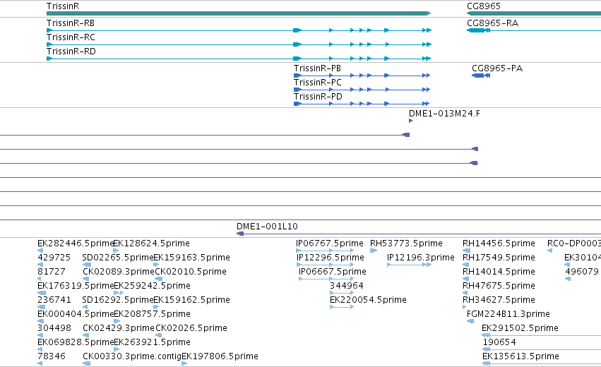Select the CG8965-RA transcript label
601x367 pixels.
click(x=492, y=23)
